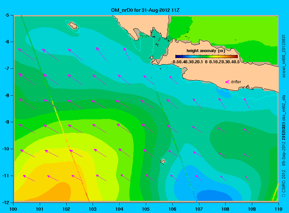Click the magenta drifter arrow legend symbol
289x213 pixels.
tap(227, 82)
